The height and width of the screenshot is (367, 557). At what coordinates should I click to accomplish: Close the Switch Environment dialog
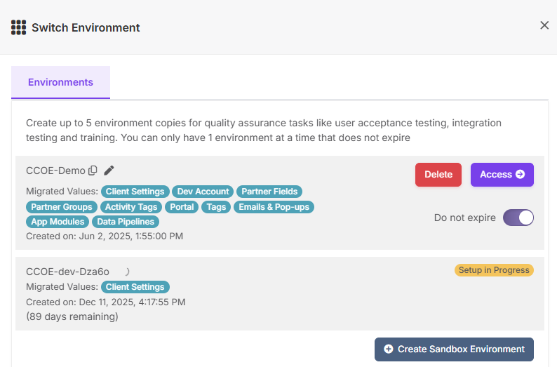[x=544, y=25]
